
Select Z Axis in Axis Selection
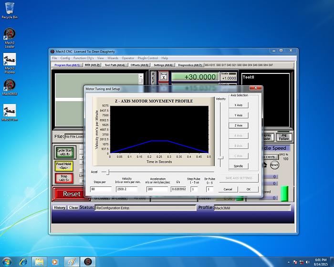coord(239,125)
